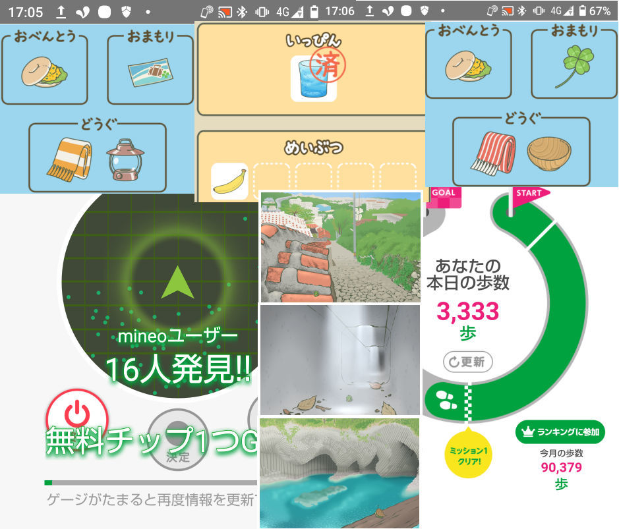Tap the green arrow on radar
The width and height of the screenshot is (619, 529).
click(177, 283)
